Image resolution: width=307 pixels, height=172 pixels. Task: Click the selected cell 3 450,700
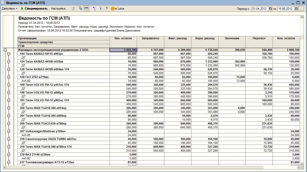(x=123, y=50)
